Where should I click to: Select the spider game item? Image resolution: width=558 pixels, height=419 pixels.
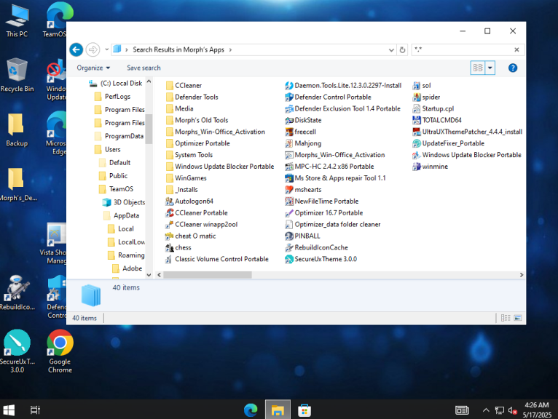tap(426, 97)
